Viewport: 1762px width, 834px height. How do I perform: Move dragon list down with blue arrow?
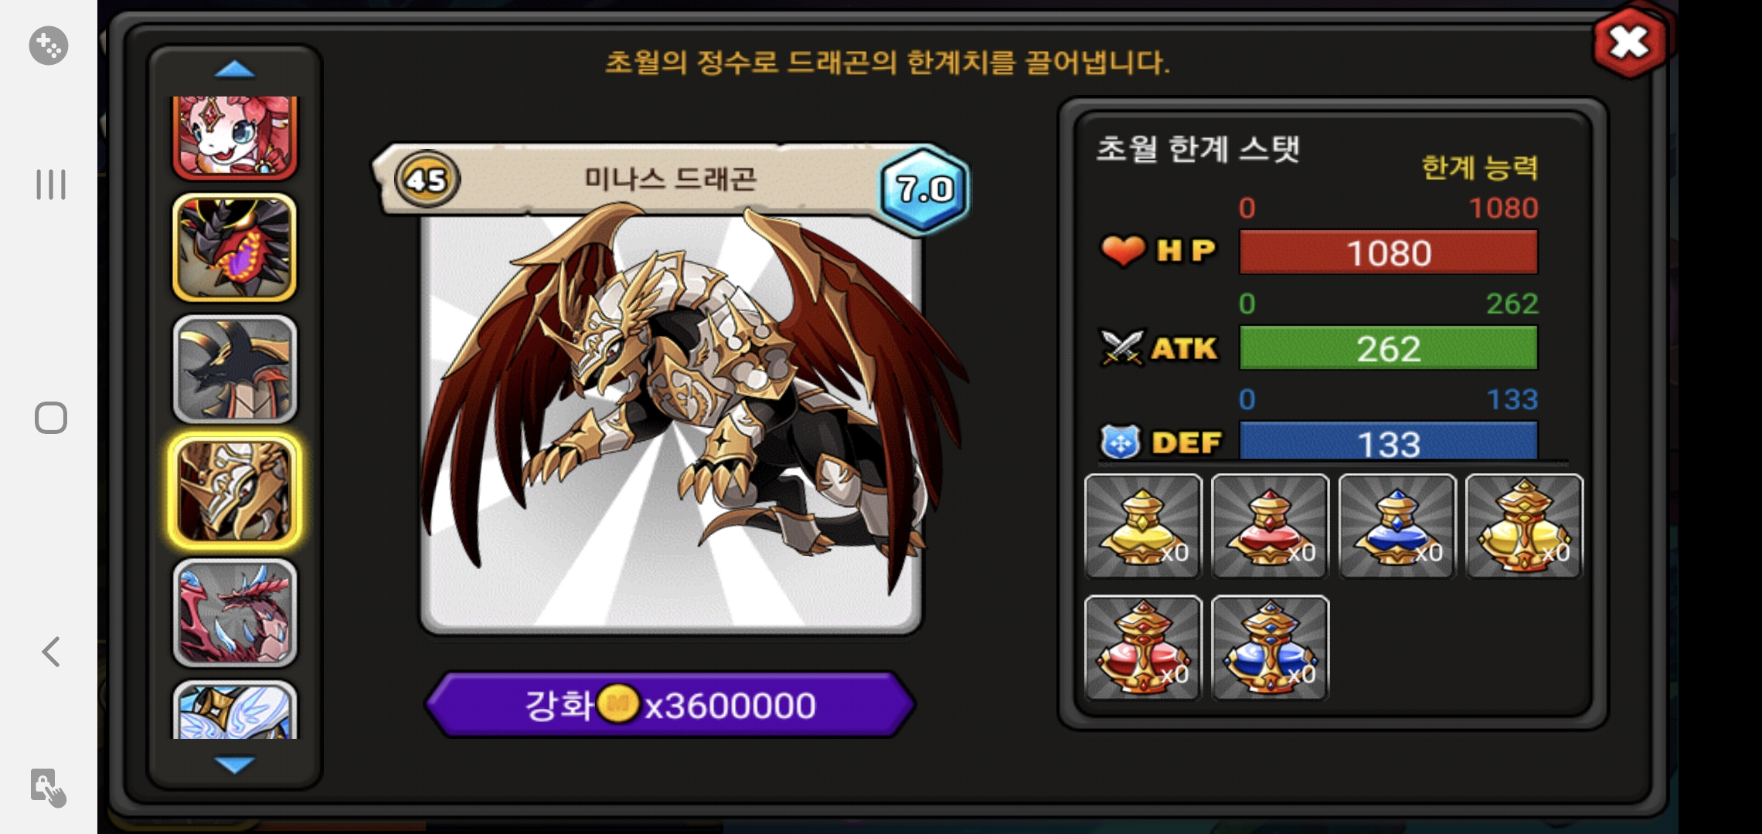[x=234, y=764]
